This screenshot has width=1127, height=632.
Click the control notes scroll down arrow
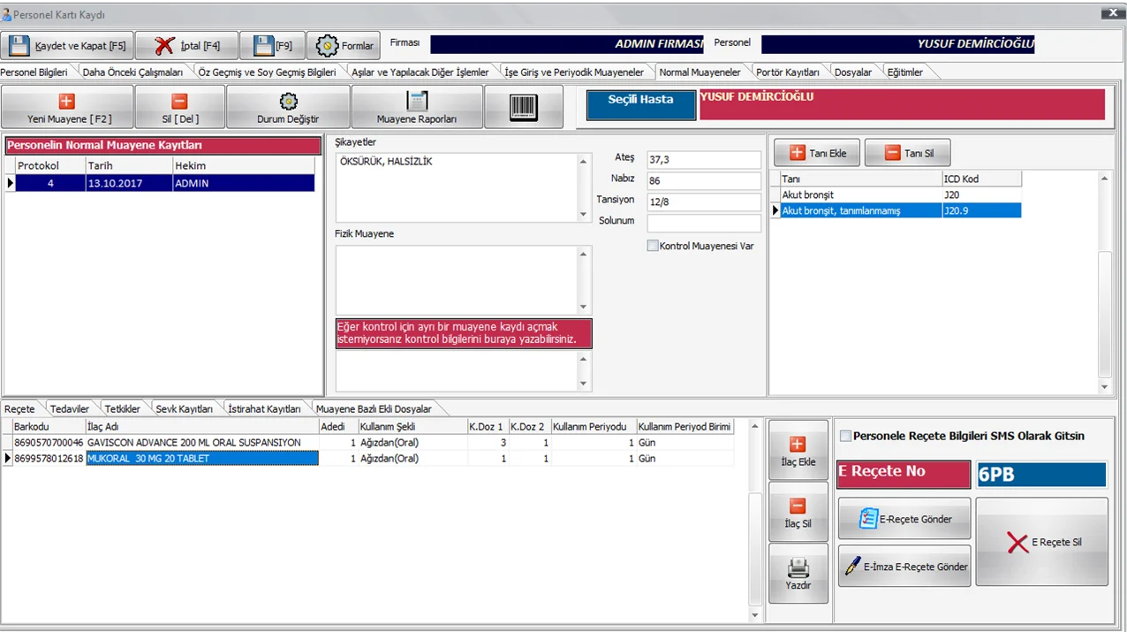pos(583,384)
